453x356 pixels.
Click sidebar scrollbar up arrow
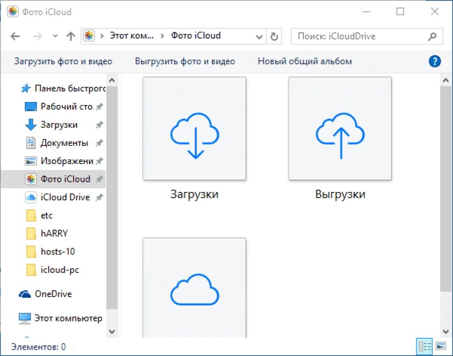coord(112,80)
